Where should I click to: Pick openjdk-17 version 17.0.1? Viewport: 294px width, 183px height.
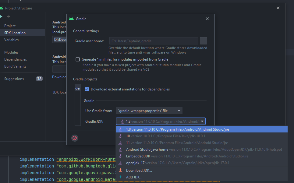tap(202, 163)
